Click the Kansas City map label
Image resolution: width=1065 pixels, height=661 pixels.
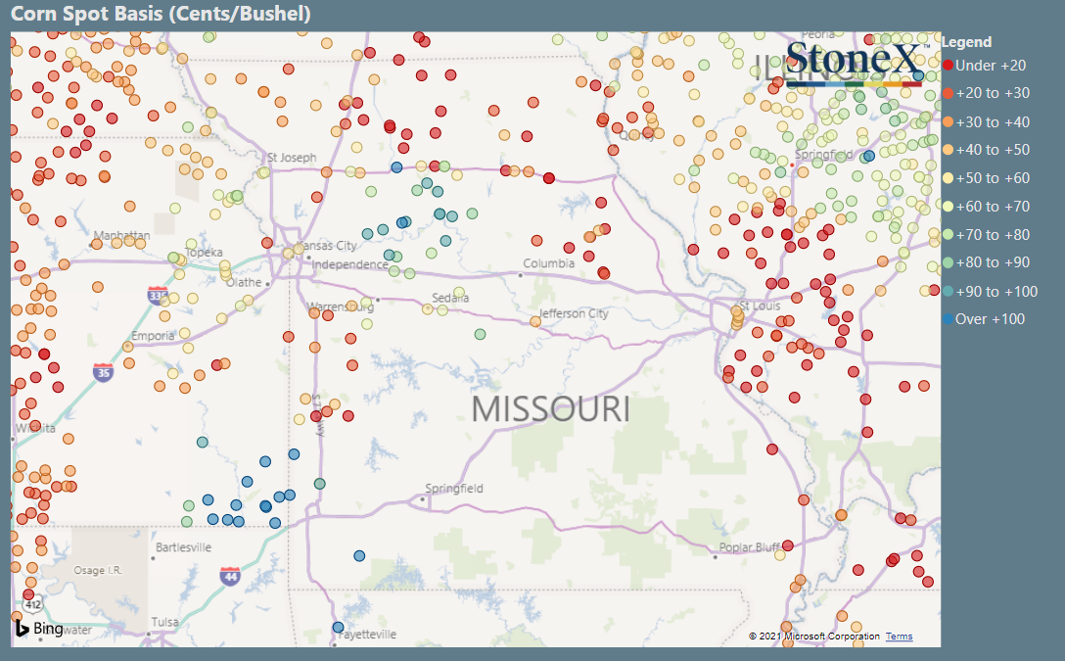click(328, 245)
